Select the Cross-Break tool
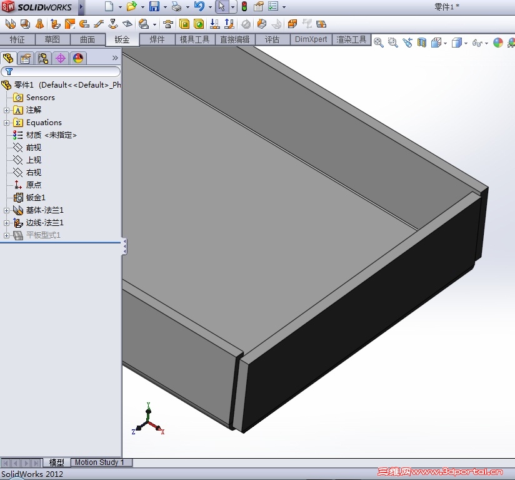Screen dimensions: 515x480 [127, 24]
